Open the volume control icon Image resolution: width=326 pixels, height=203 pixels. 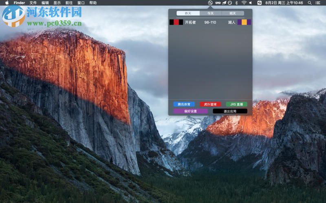[251, 3]
